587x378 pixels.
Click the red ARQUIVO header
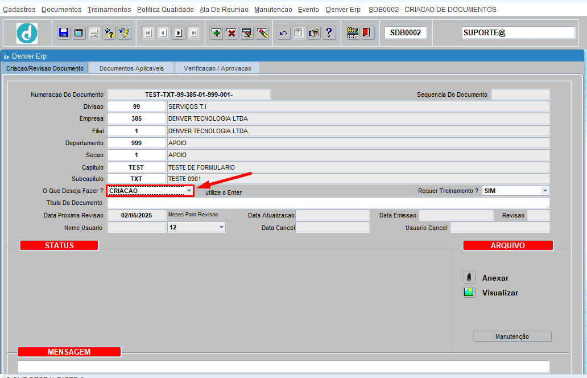click(508, 245)
